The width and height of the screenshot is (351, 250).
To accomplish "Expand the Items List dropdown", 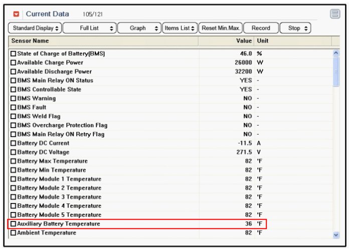I will [x=180, y=28].
